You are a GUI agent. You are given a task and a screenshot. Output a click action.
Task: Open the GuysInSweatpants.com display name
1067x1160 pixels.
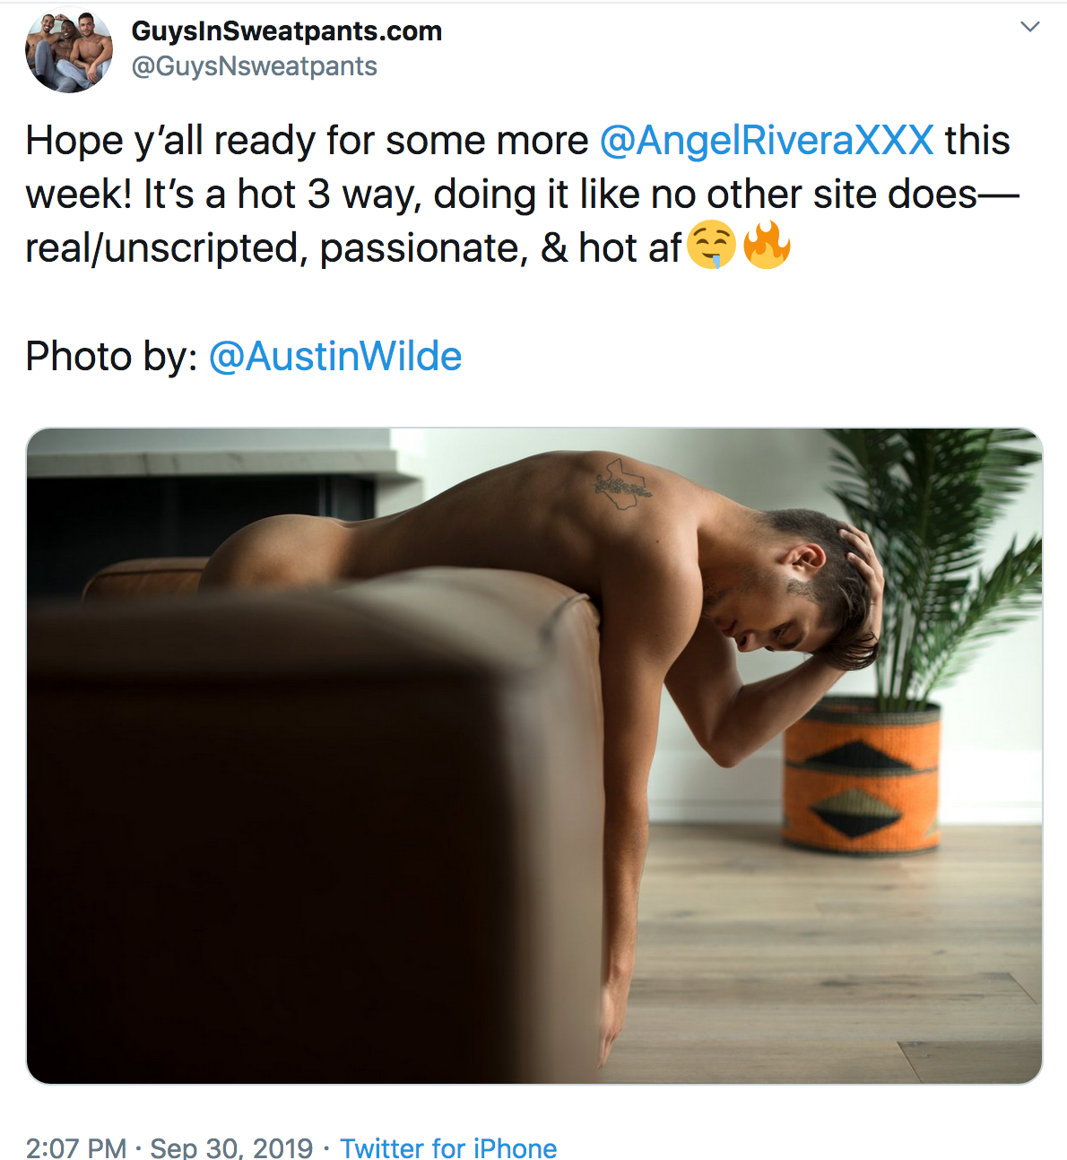click(x=287, y=31)
